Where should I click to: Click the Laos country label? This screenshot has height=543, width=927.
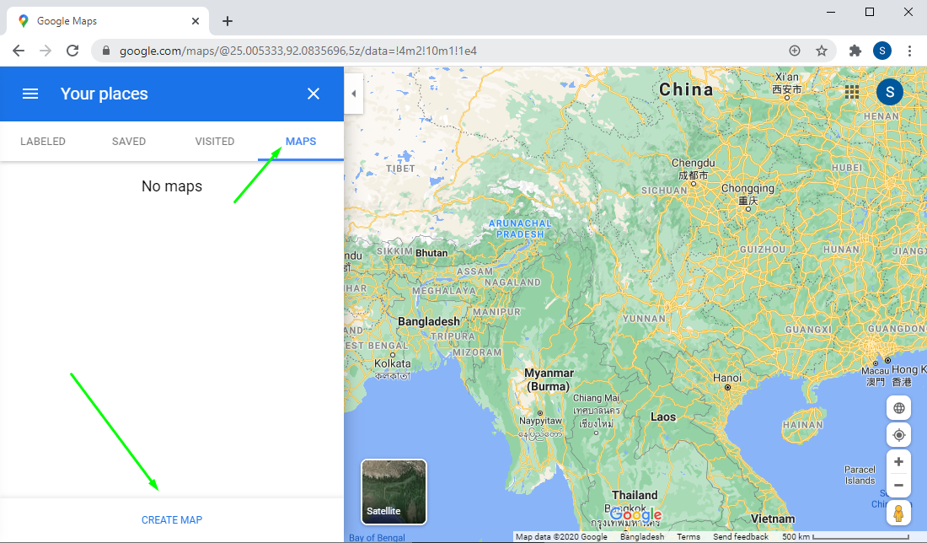662,417
